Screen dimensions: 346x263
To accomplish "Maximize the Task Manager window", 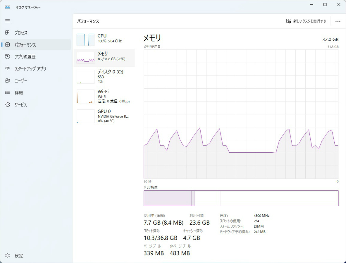I will point(325,5).
